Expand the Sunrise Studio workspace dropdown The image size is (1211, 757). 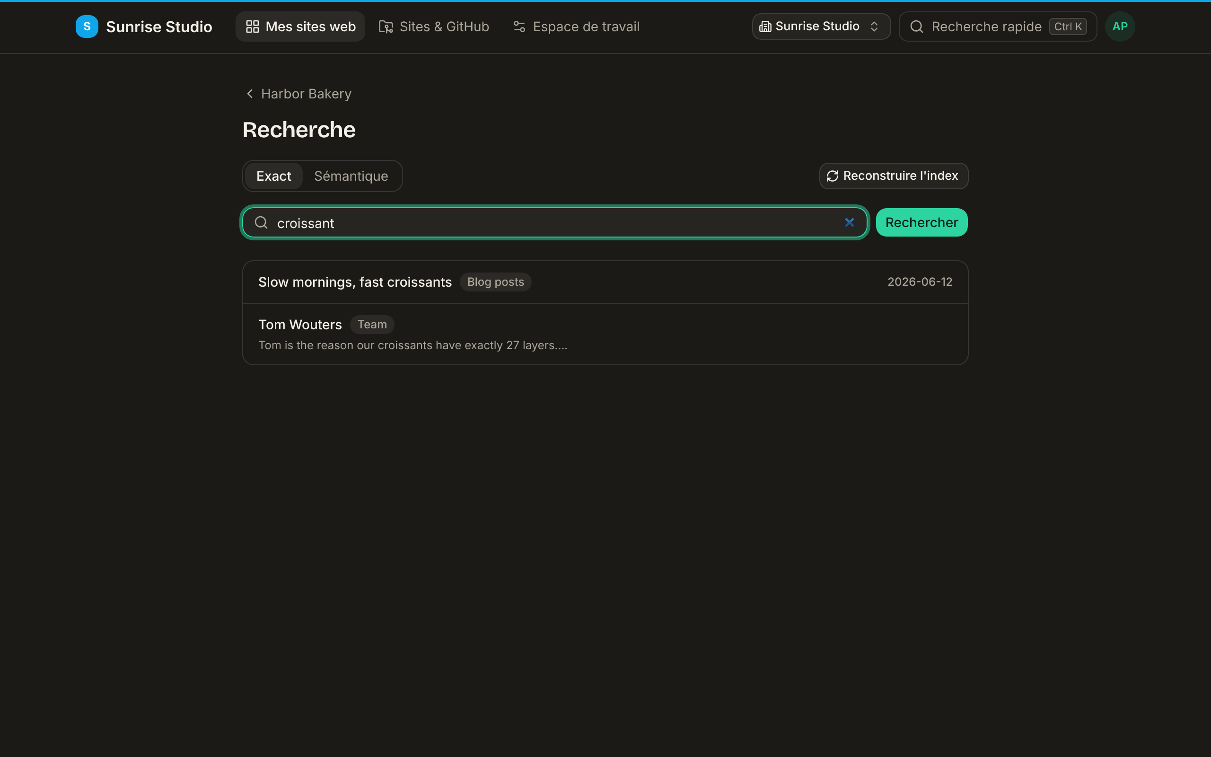pyautogui.click(x=821, y=26)
